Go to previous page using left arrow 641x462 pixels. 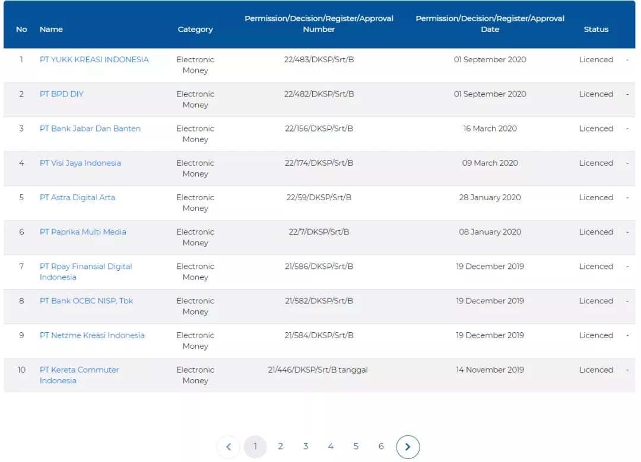(x=229, y=447)
